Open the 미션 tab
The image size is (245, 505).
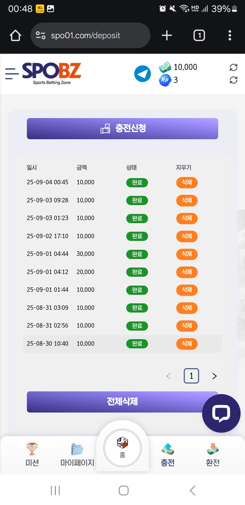(32, 454)
